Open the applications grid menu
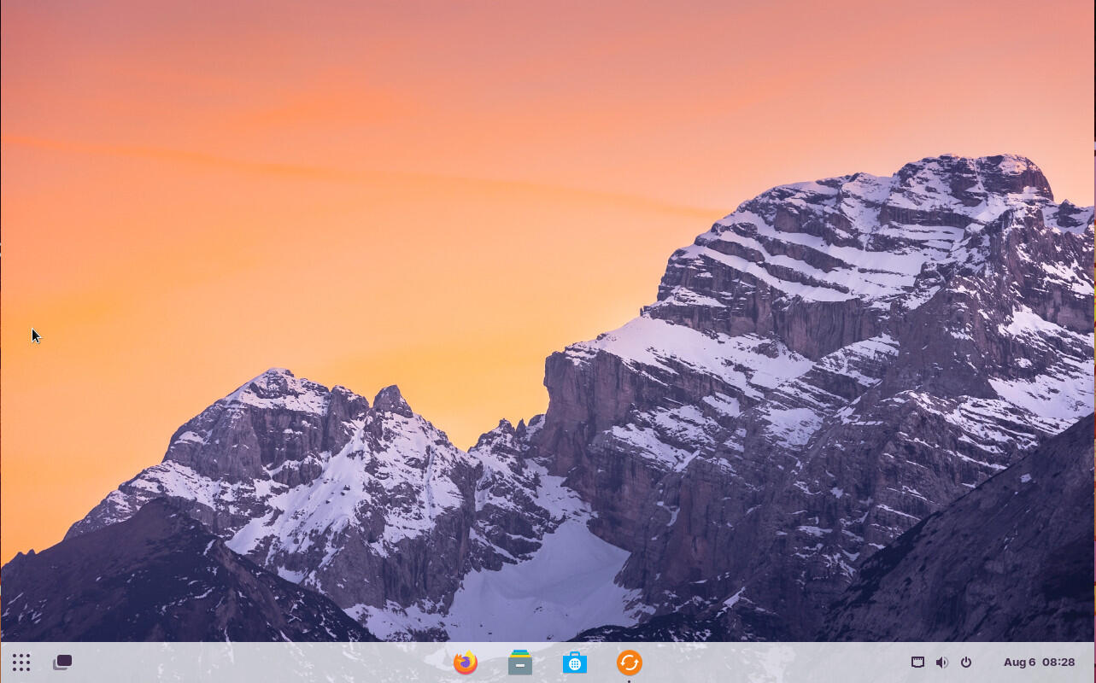This screenshot has height=683, width=1096. pyautogui.click(x=21, y=662)
